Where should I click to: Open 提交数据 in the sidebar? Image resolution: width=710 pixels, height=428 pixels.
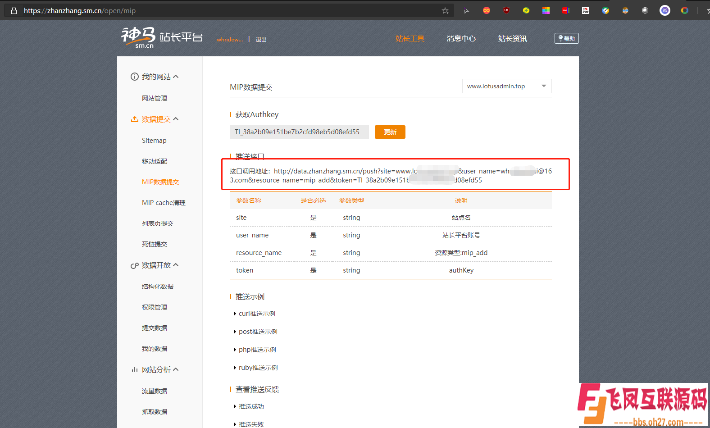[x=155, y=328]
